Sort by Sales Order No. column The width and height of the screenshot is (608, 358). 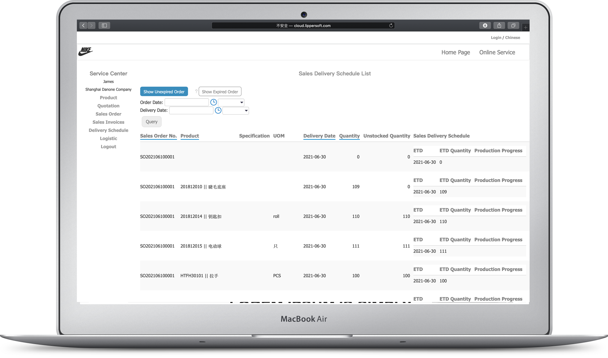coord(158,136)
